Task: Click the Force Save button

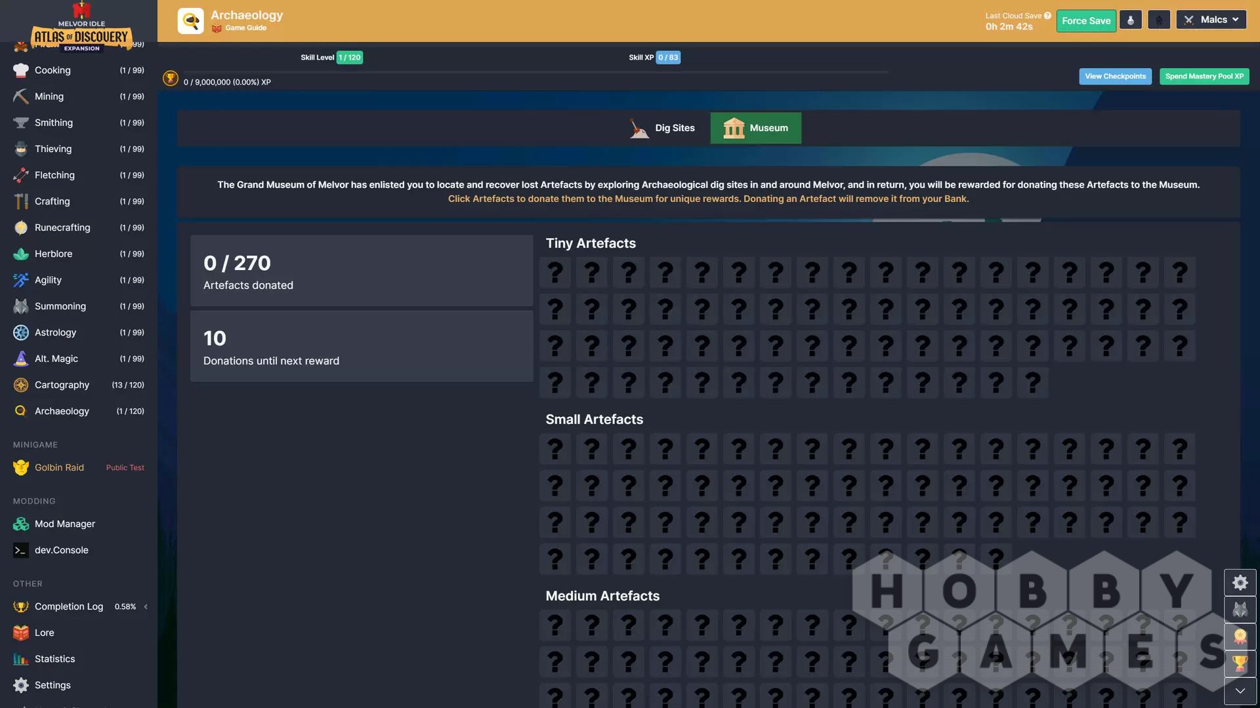Action: click(1086, 20)
